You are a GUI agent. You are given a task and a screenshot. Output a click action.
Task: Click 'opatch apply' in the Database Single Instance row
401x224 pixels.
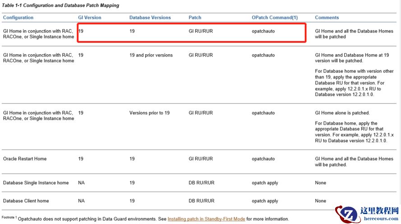tap(265, 183)
